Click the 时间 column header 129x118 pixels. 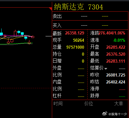(x=58, y=103)
